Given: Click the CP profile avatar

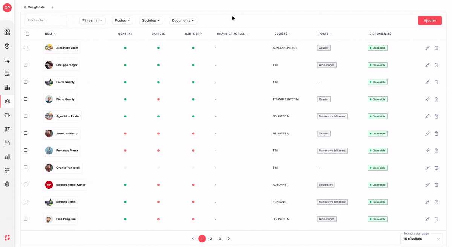Looking at the screenshot, I should pos(7,8).
